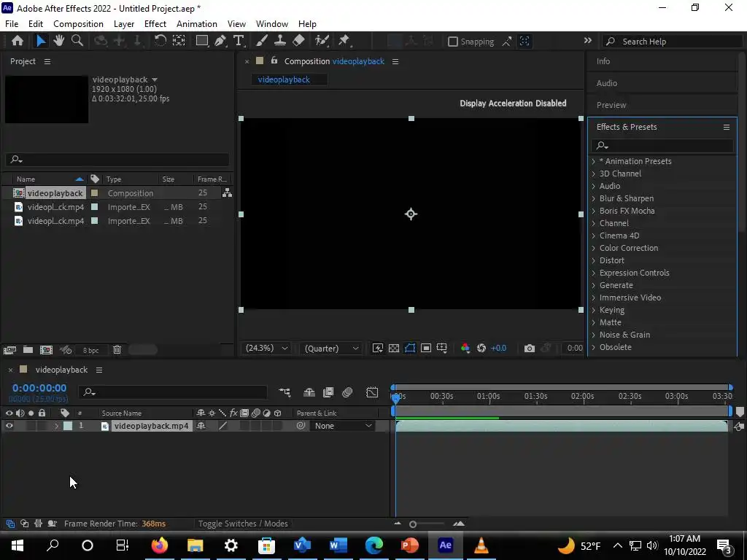Click the current timecode 0:00:00:00
Viewport: 747px width, 560px height.
click(39, 388)
